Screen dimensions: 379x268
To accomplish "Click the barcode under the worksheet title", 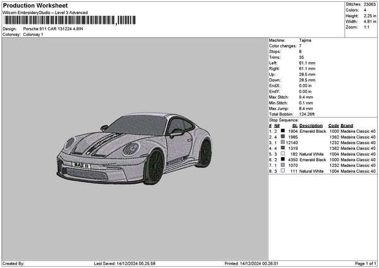I will 68,20.
